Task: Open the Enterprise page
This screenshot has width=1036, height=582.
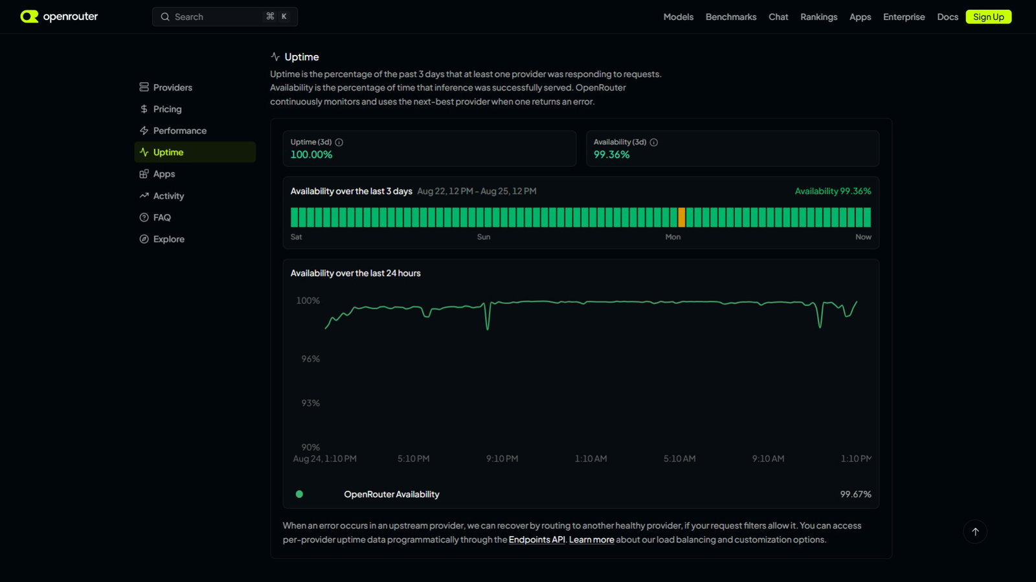Action: (904, 17)
